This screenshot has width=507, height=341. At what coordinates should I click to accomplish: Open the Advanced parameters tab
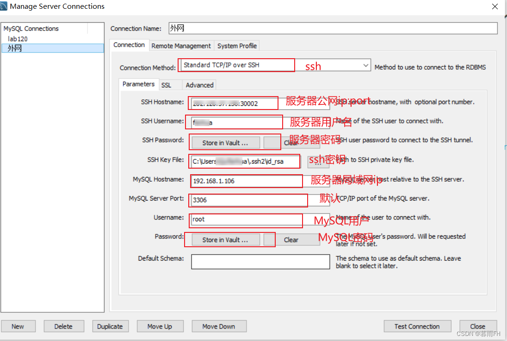pos(199,85)
